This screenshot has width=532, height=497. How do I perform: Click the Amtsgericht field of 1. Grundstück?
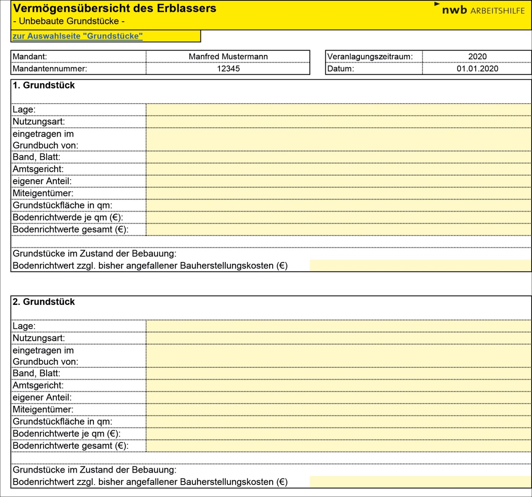point(338,169)
